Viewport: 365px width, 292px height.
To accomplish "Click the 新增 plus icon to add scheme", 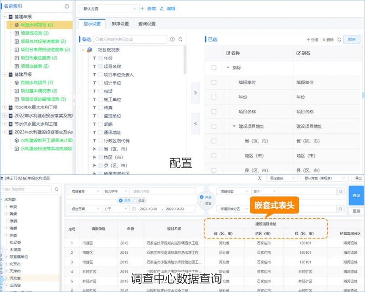I will tap(143, 9).
